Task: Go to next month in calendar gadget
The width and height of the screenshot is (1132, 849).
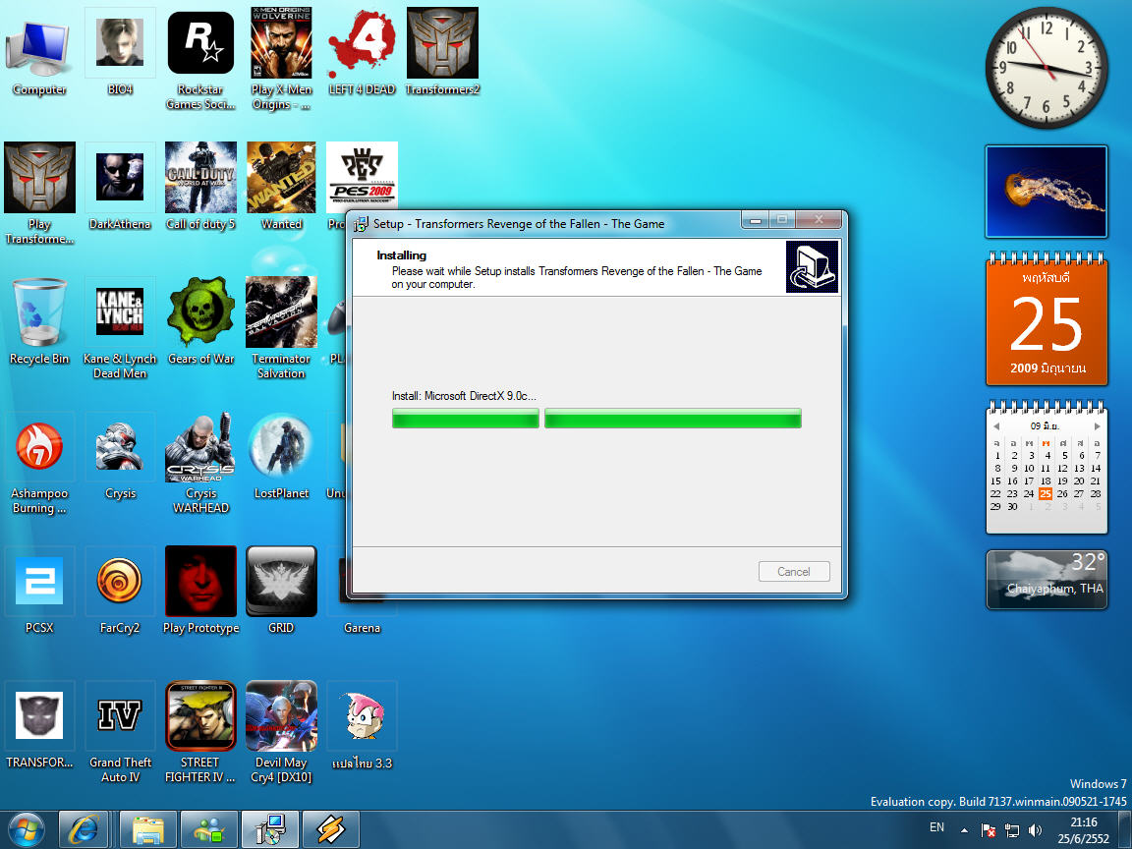Action: [1097, 425]
